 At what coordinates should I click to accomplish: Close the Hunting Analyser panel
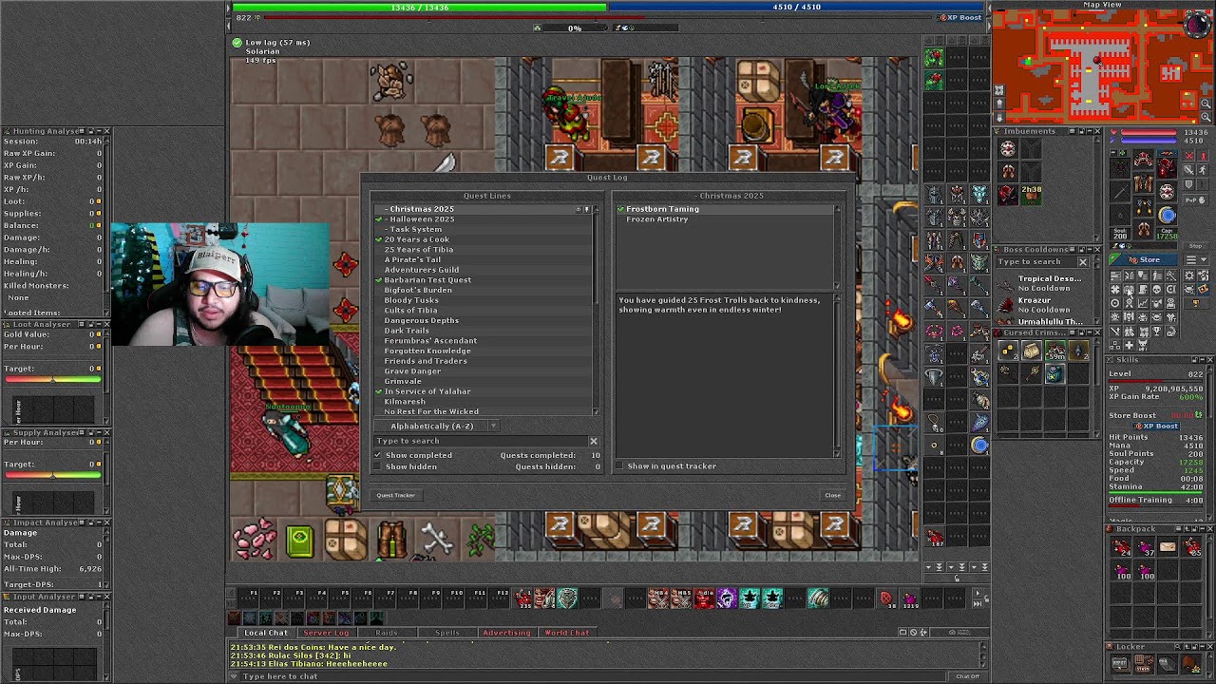click(106, 131)
